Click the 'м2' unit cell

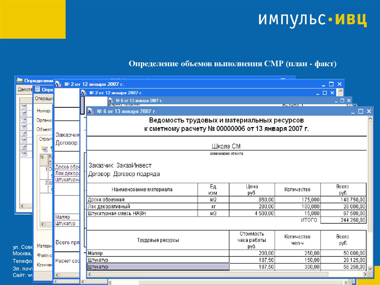[x=213, y=200]
